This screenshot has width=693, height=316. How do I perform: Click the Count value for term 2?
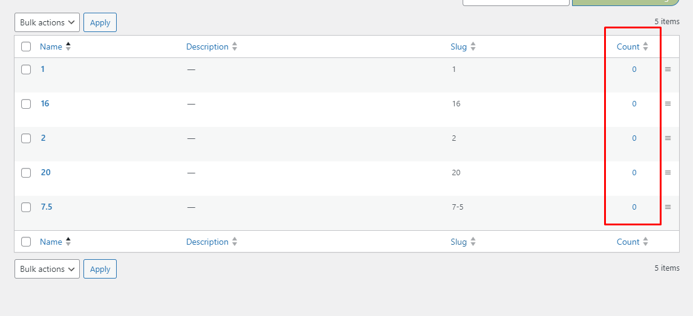tap(634, 138)
